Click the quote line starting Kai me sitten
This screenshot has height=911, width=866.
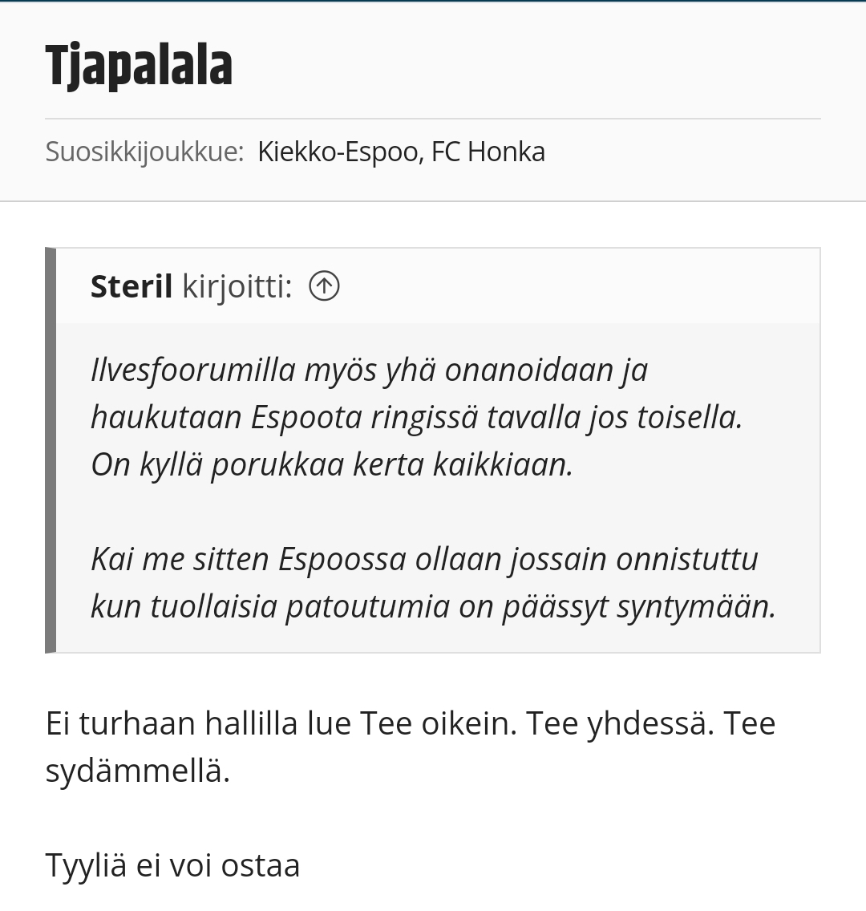click(x=424, y=560)
